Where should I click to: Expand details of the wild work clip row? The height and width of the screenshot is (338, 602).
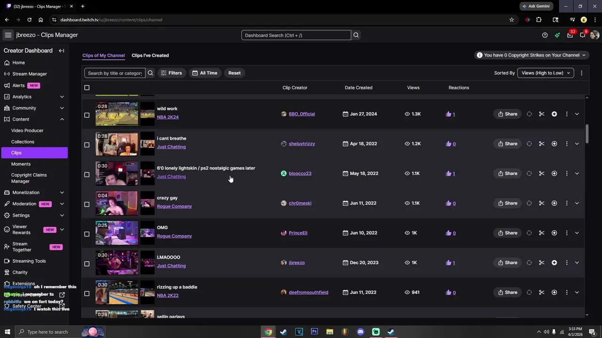point(577,114)
